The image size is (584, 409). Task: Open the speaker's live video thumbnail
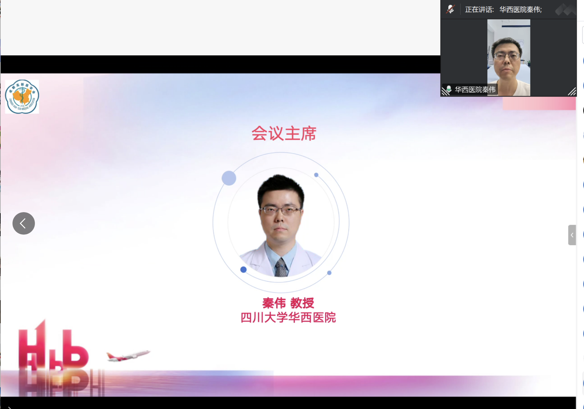coord(508,58)
